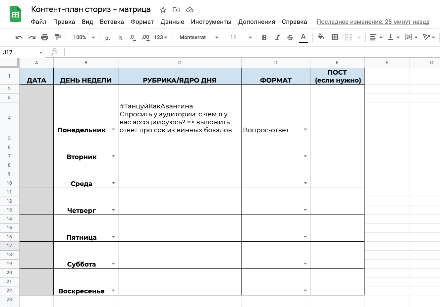This screenshot has width=440, height=307.
Task: Expand the Thursday row format dropdown
Action: tap(305, 210)
